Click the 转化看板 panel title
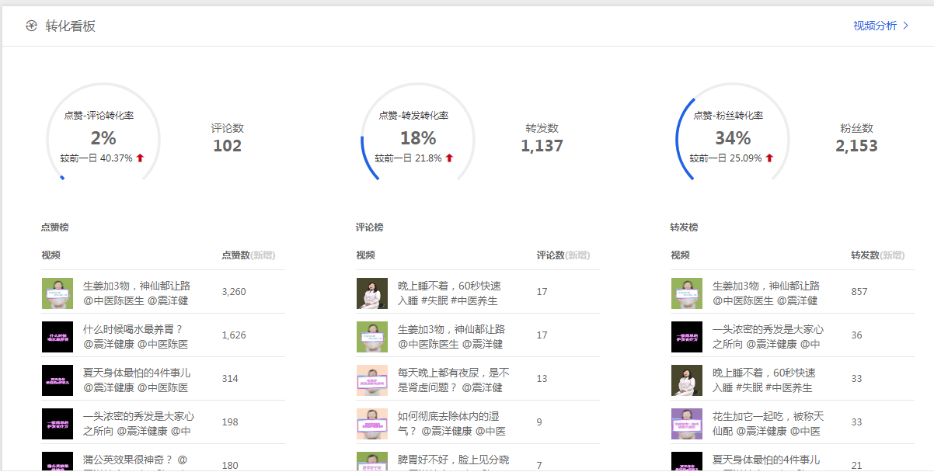This screenshot has height=472, width=934. coord(71,26)
